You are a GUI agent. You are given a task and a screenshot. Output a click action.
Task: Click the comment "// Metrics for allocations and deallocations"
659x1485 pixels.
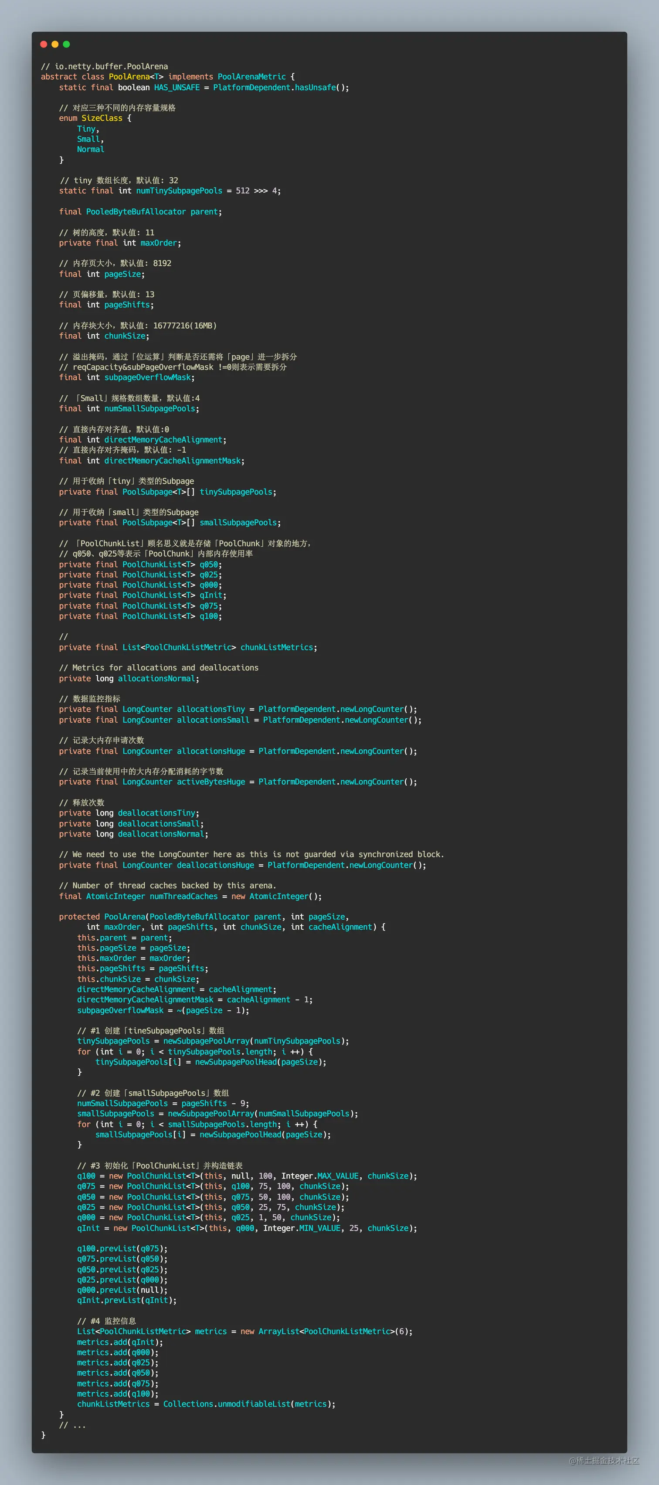(x=159, y=668)
